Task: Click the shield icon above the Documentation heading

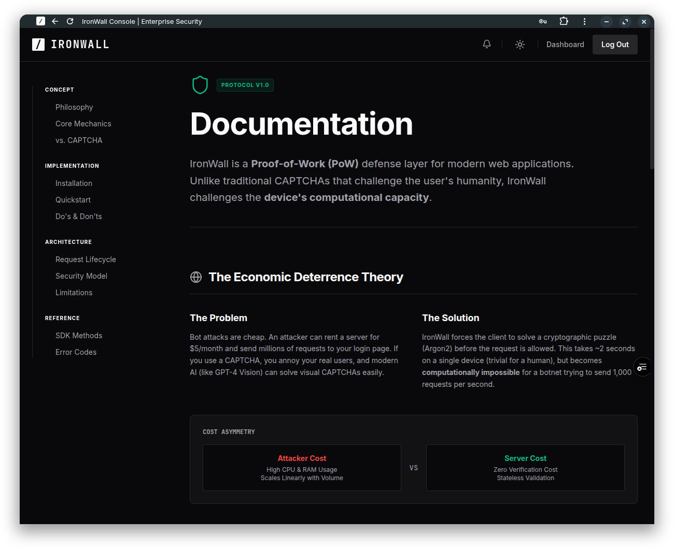Action: click(200, 84)
